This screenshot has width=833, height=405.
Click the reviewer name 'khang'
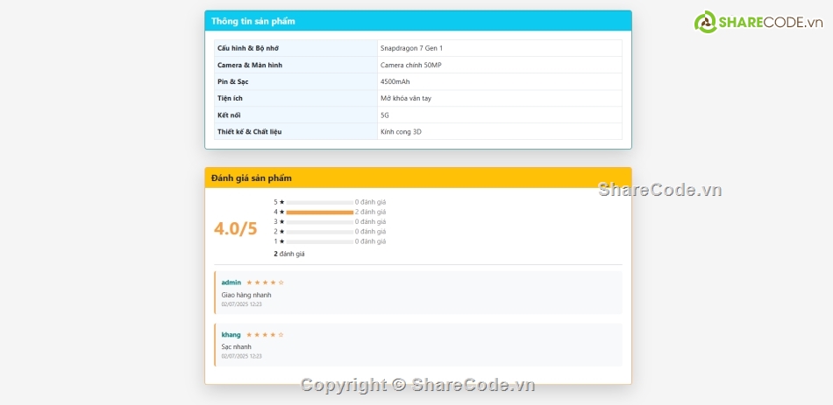click(231, 334)
